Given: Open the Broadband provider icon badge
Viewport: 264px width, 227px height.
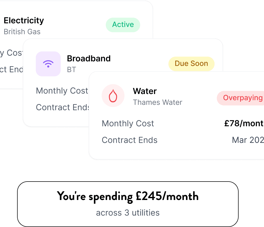Looking at the screenshot, I should tap(48, 64).
